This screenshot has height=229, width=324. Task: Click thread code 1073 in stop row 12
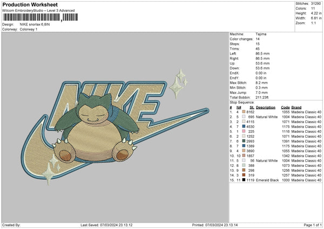[286, 166]
